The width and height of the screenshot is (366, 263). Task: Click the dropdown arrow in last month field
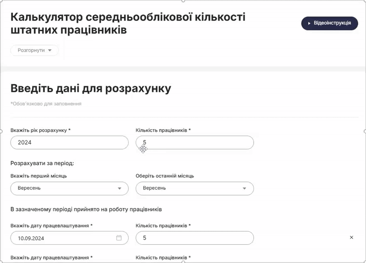point(245,188)
